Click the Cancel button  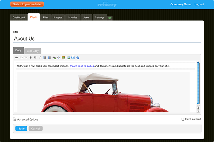(x=36, y=129)
